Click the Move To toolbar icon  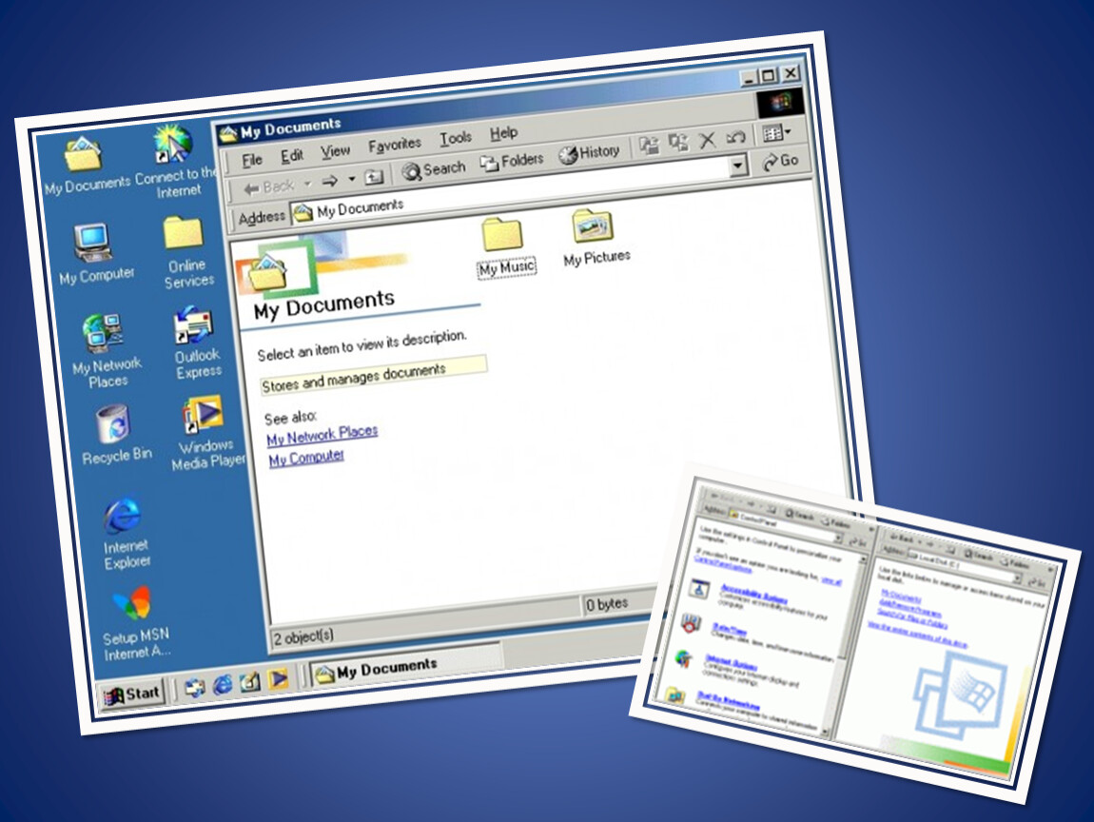650,146
